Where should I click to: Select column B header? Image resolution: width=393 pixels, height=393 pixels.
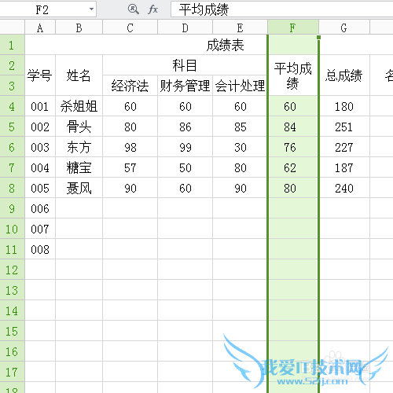coord(79,28)
